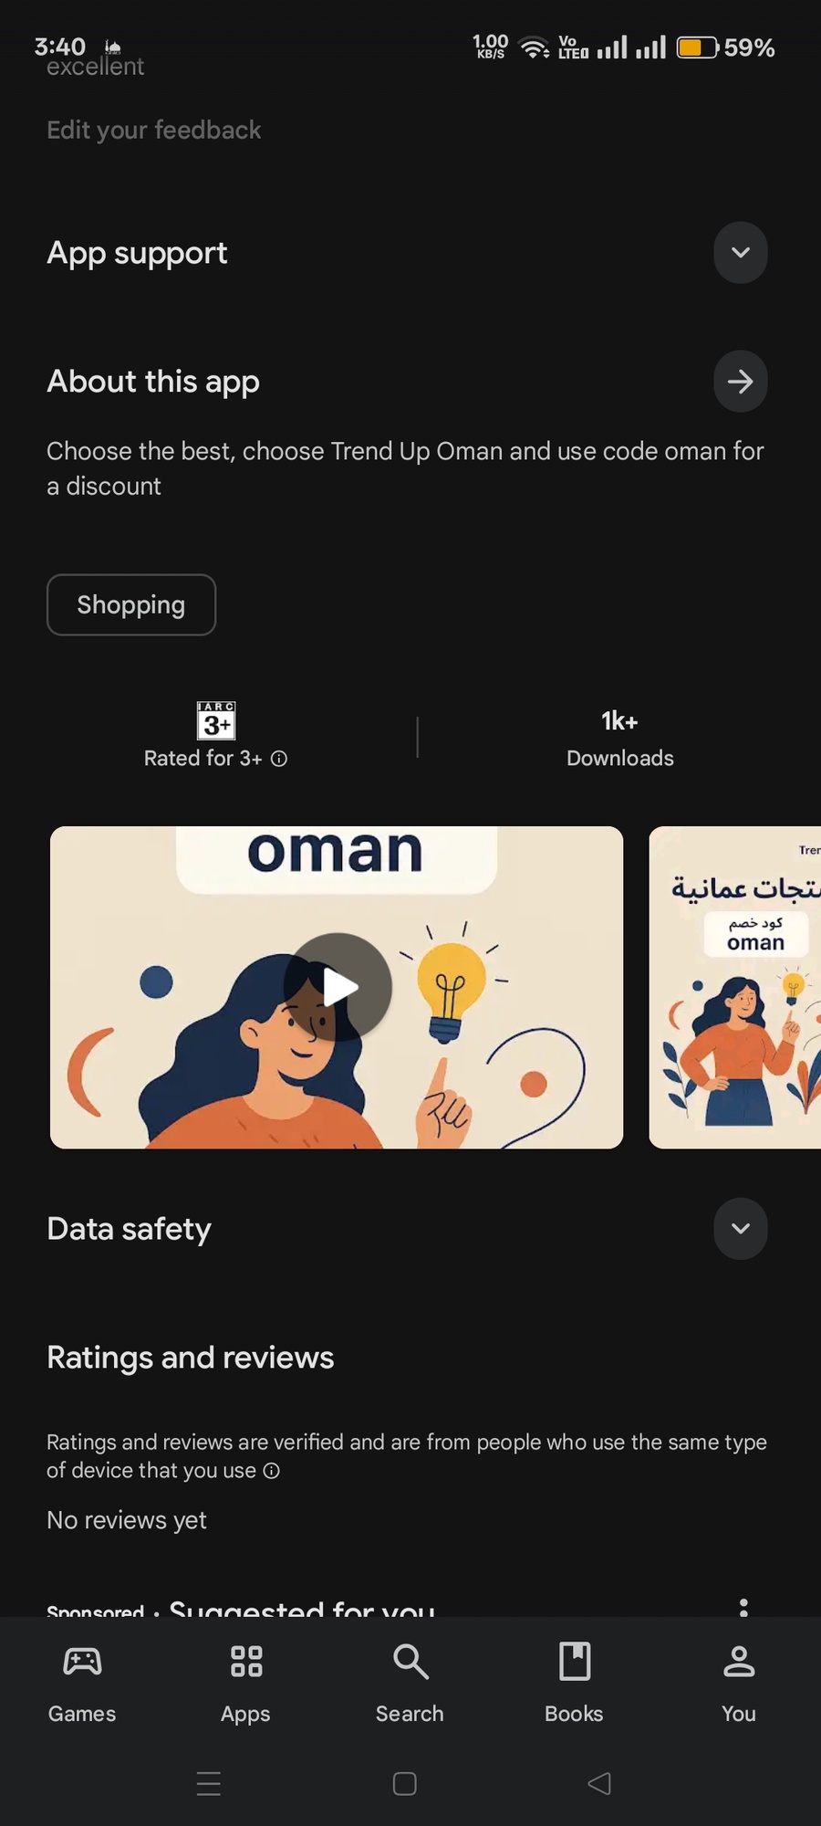Viewport: 821px width, 1826px height.
Task: Tap the Android home navigation button
Action: coord(404,1783)
